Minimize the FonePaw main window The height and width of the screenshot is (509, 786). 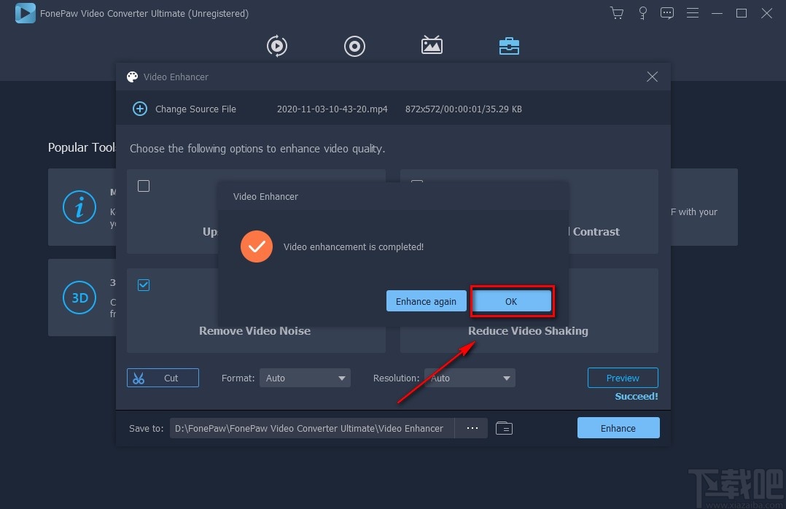coord(717,14)
